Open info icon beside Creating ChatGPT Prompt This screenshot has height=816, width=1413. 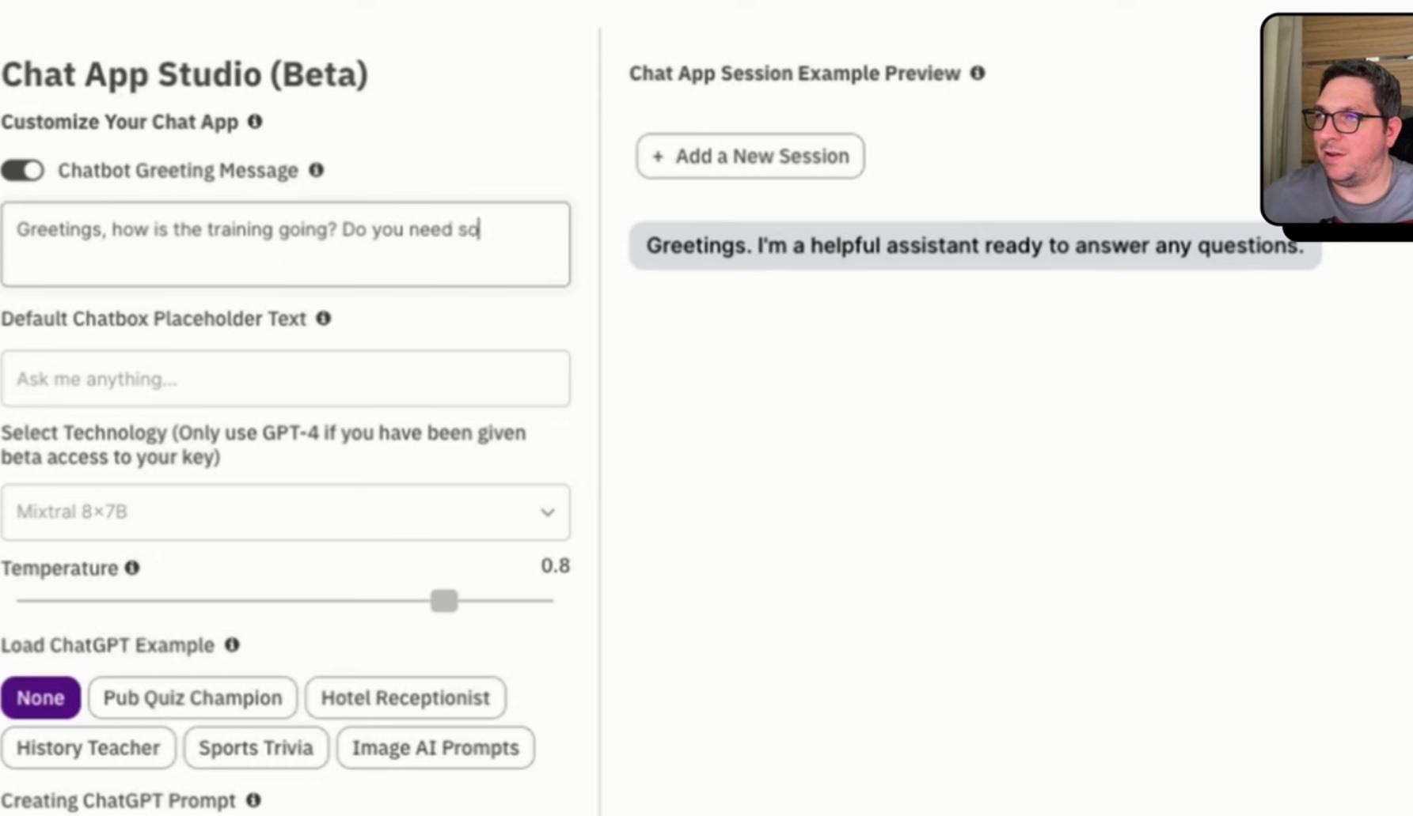[253, 800]
